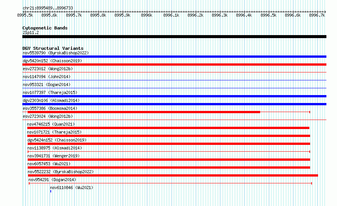Open variant esv3557386 (Boomsma2014)
This screenshot has height=206, width=337.
pyautogui.click(x=50, y=108)
